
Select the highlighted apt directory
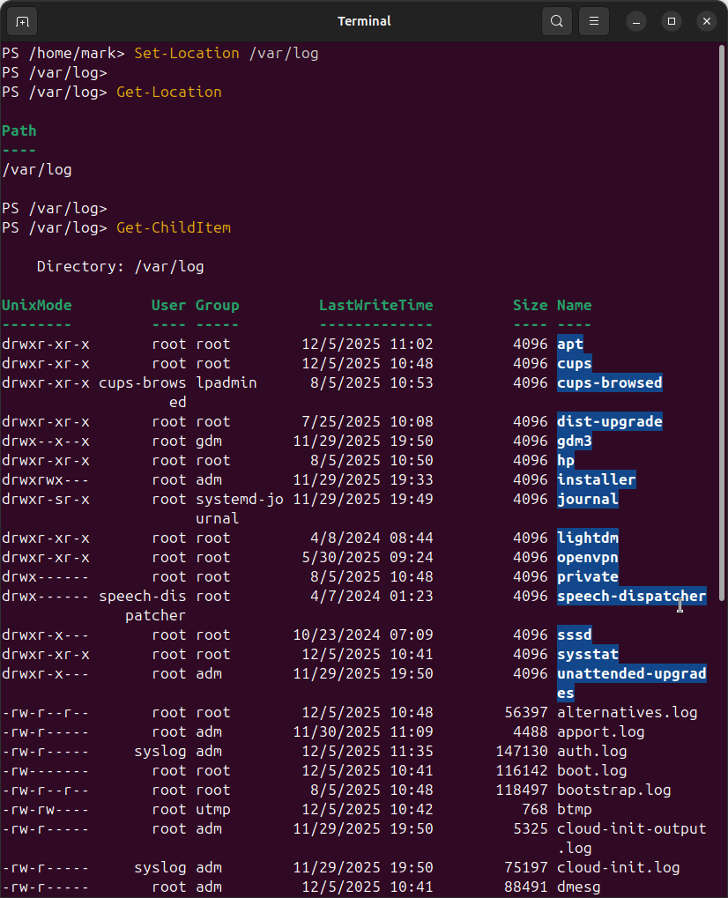click(569, 344)
